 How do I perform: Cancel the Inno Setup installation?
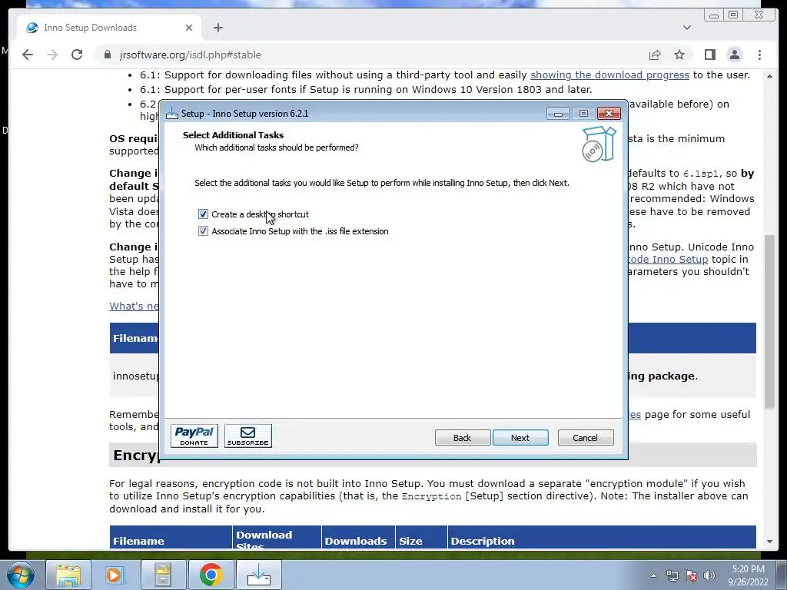click(585, 437)
